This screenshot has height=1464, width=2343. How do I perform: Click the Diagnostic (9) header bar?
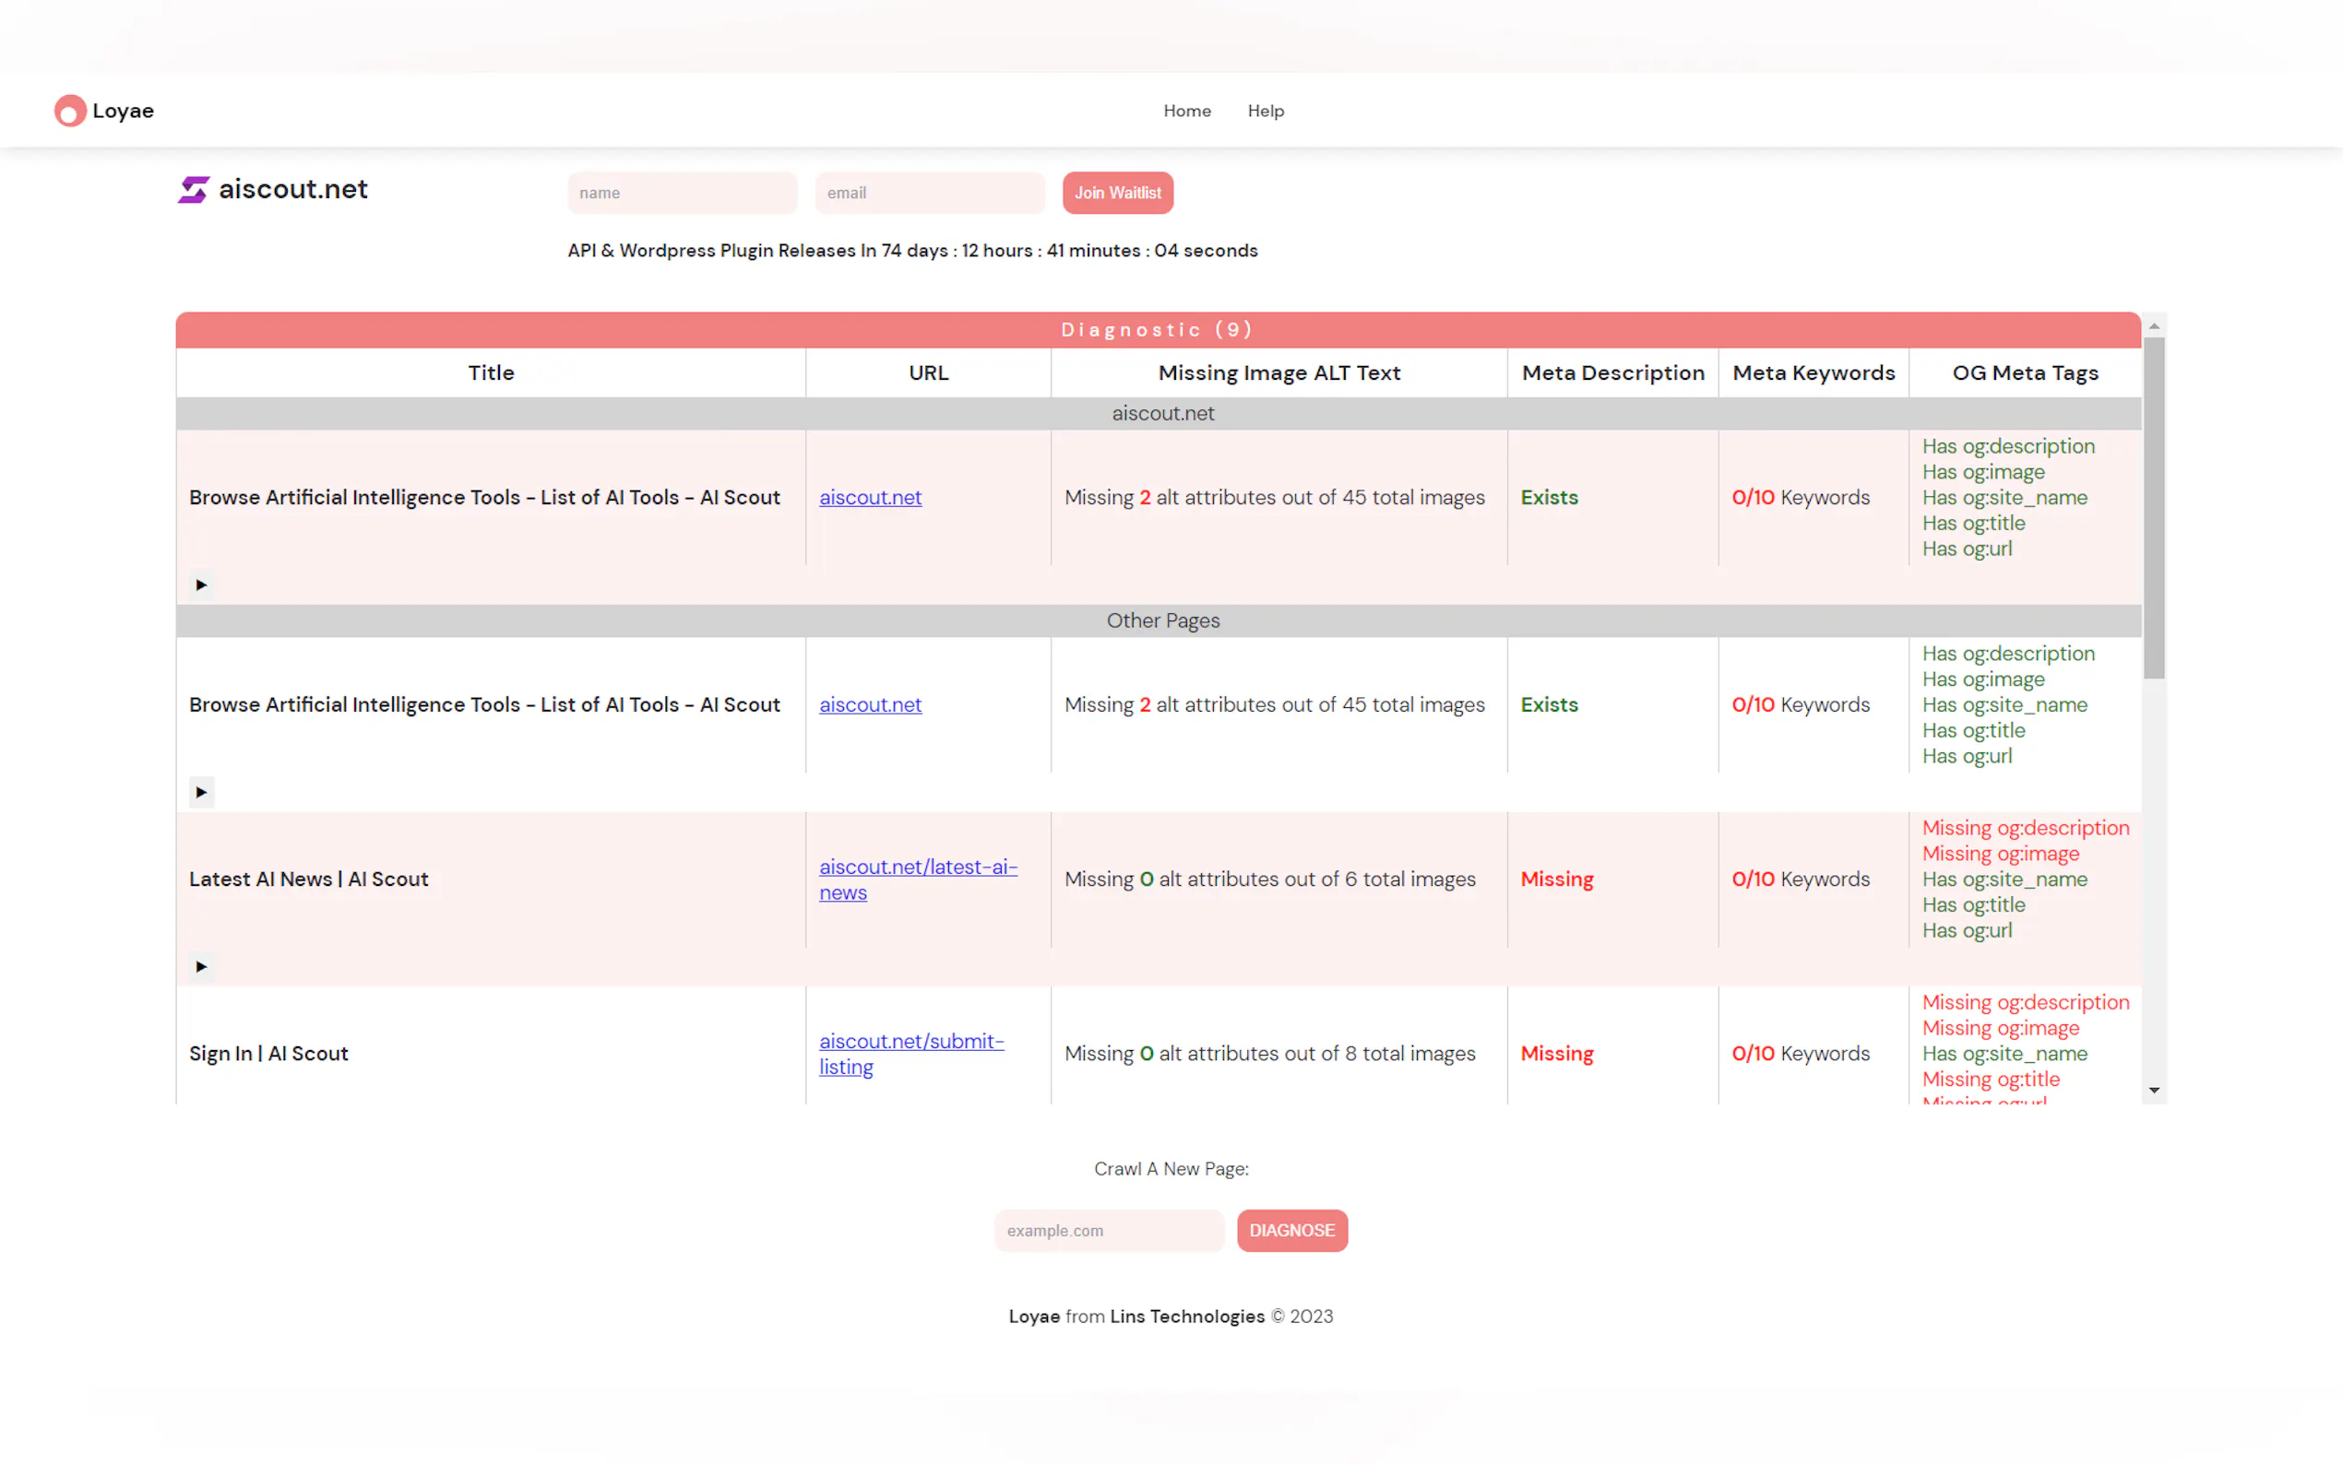pos(1158,329)
